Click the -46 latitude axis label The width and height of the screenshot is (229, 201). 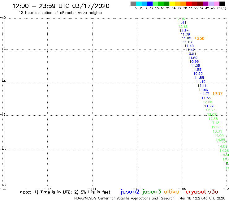pyautogui.click(x=3, y=115)
